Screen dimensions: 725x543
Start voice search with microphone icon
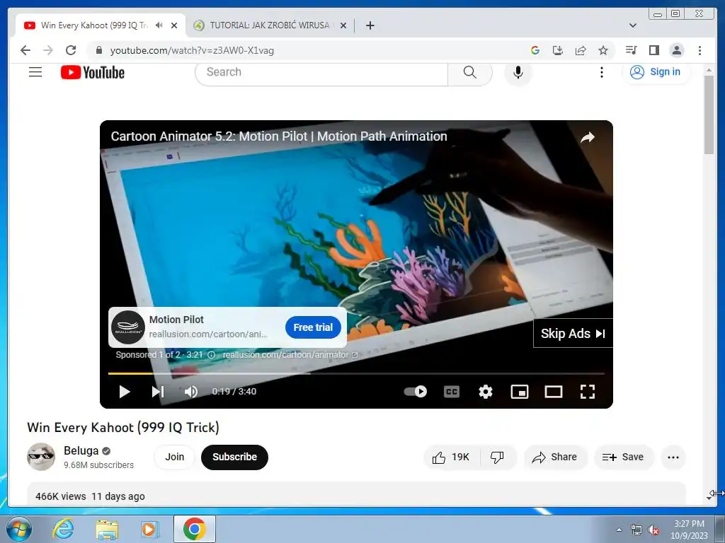[518, 73]
